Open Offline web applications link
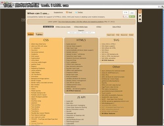The width and height of the screenshot is (164, 126). (74, 71)
